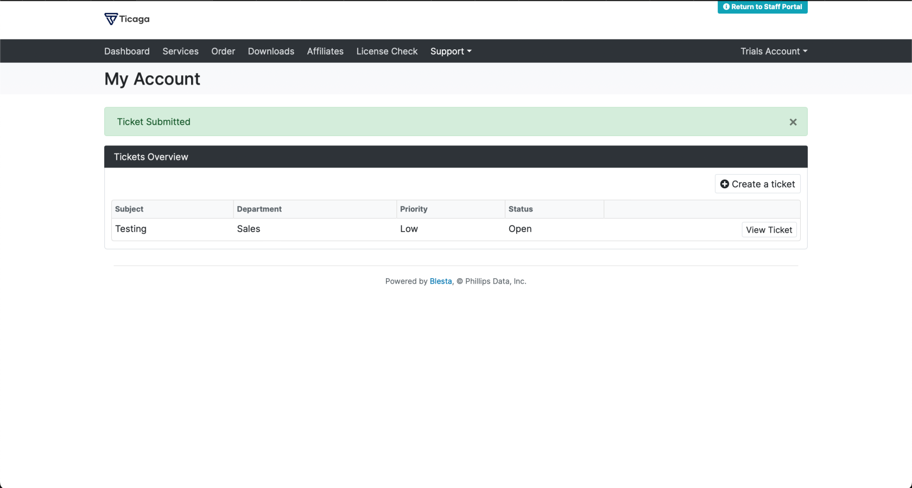Screen dimensions: 912x488
Task: Open the Order page
Action: click(223, 51)
